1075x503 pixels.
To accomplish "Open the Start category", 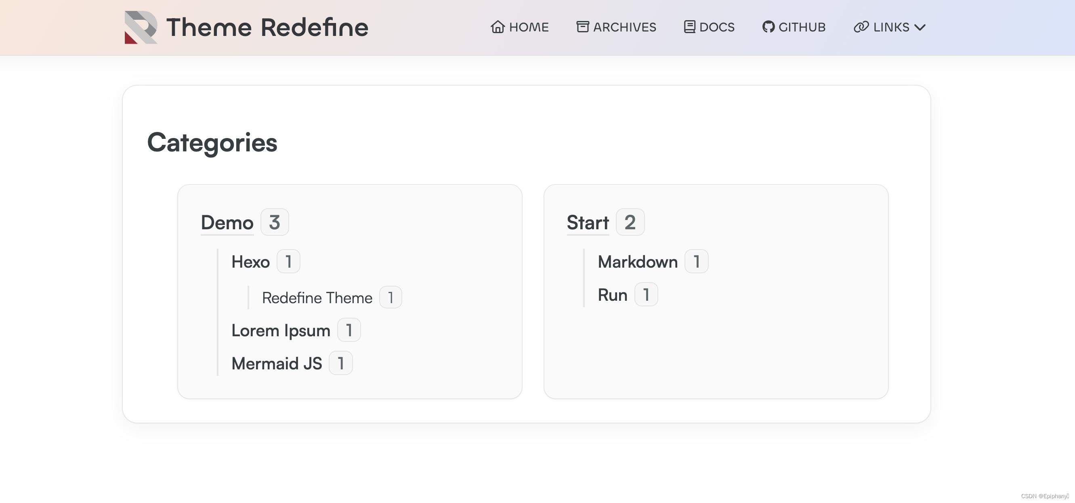I will 588,222.
